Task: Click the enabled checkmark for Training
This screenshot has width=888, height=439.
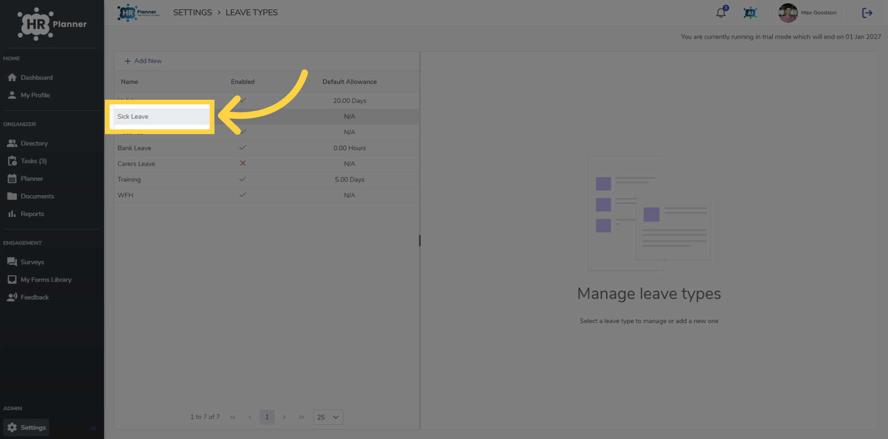Action: pyautogui.click(x=243, y=179)
